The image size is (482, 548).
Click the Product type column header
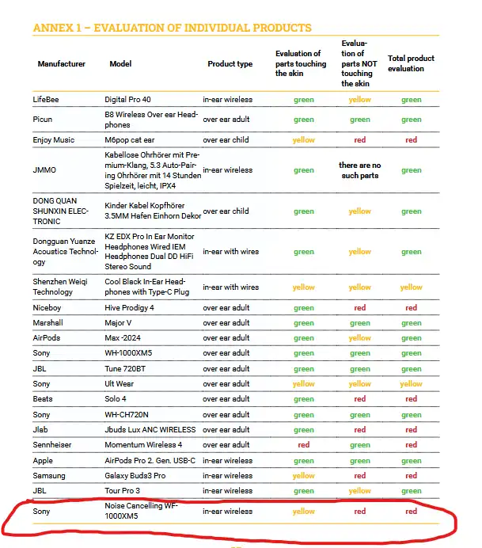230,63
